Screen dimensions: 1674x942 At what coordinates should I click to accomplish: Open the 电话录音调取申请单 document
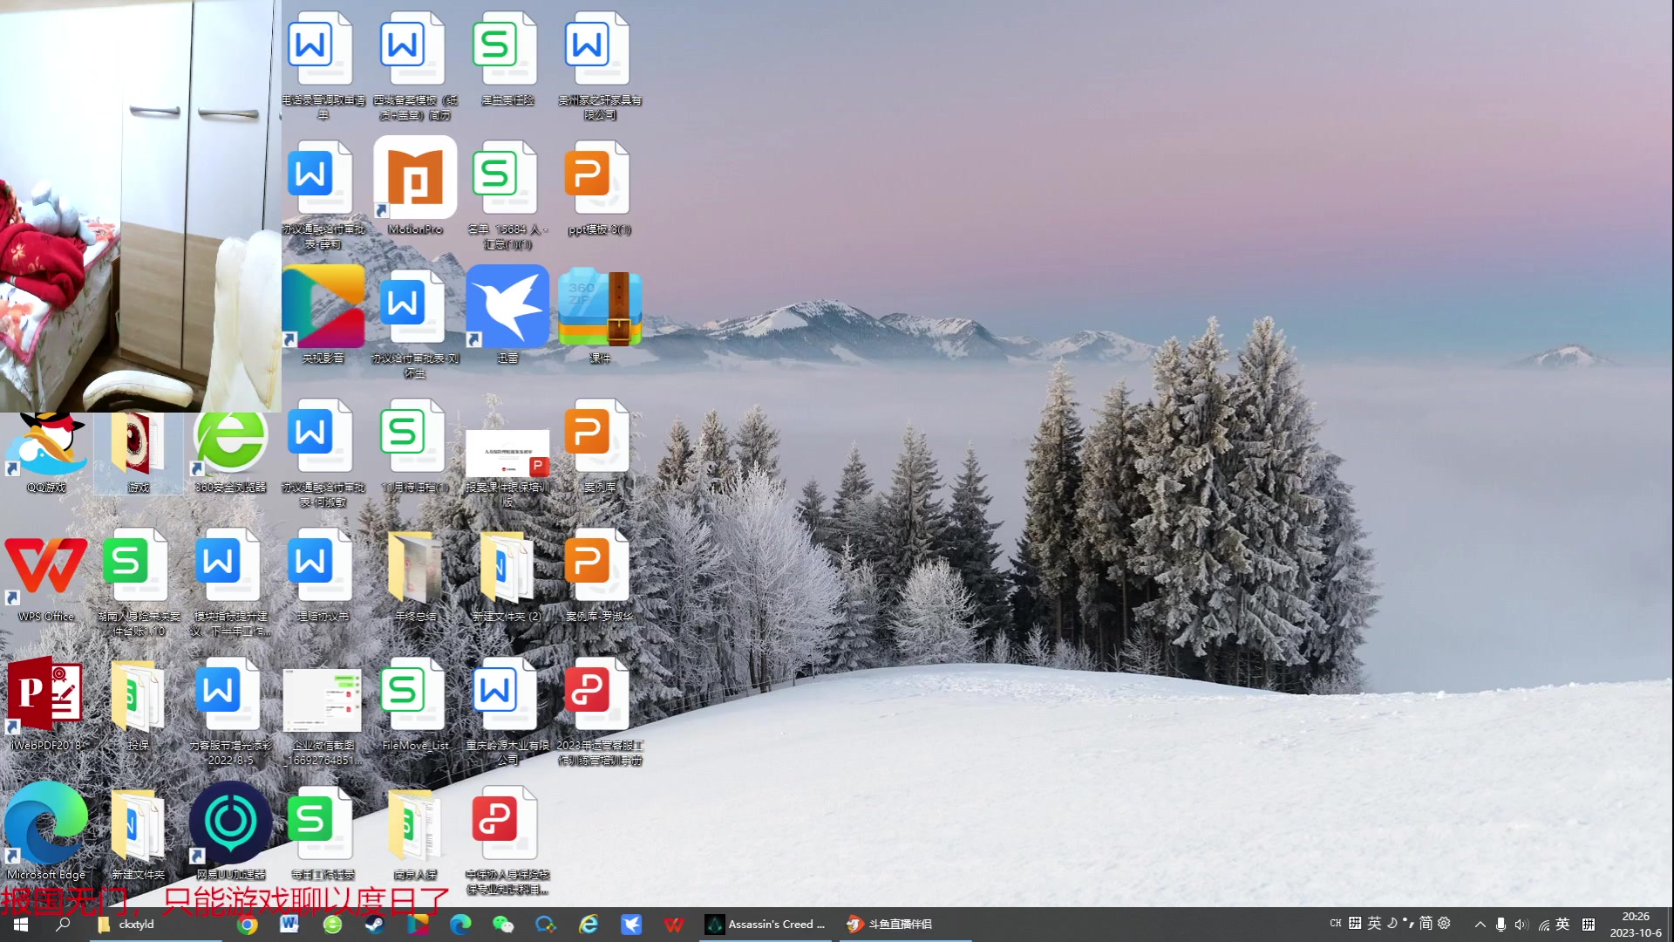pyautogui.click(x=323, y=65)
